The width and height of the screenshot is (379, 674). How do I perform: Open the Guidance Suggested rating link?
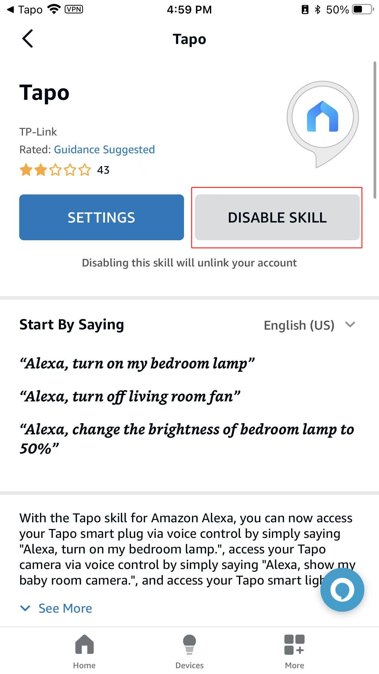(x=104, y=150)
